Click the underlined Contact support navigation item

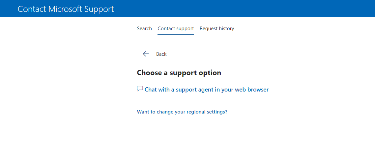point(176,29)
